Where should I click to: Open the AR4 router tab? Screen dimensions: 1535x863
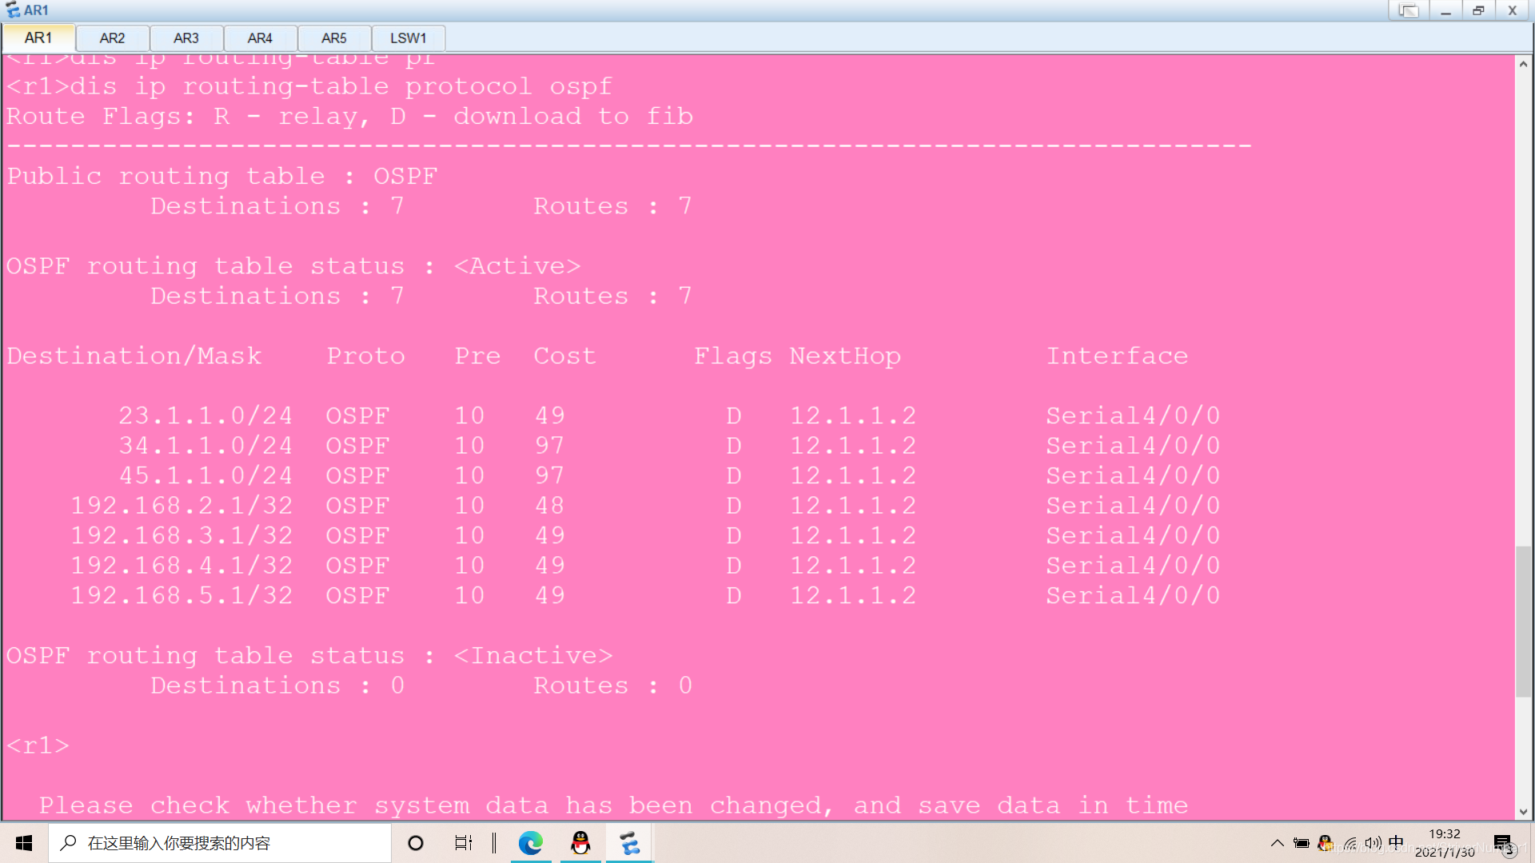(x=260, y=38)
